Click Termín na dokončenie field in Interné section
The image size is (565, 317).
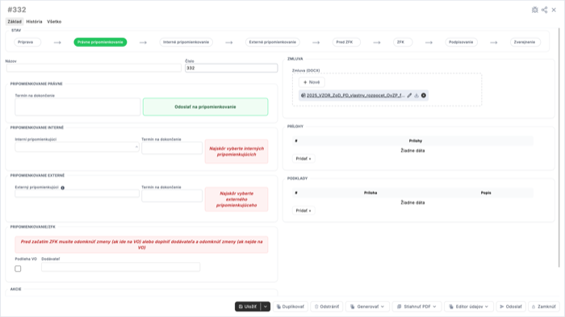tap(172, 148)
